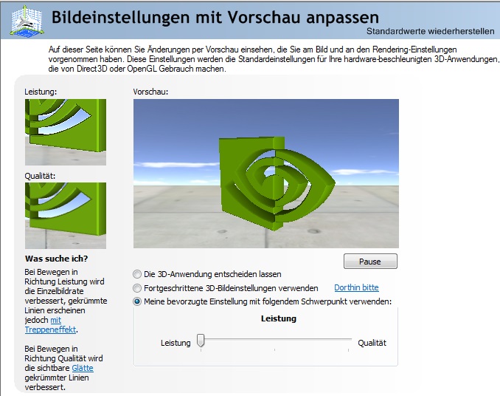The image size is (500, 396).
Task: Click the 'Was suche ich?' heading
Action: (57, 259)
